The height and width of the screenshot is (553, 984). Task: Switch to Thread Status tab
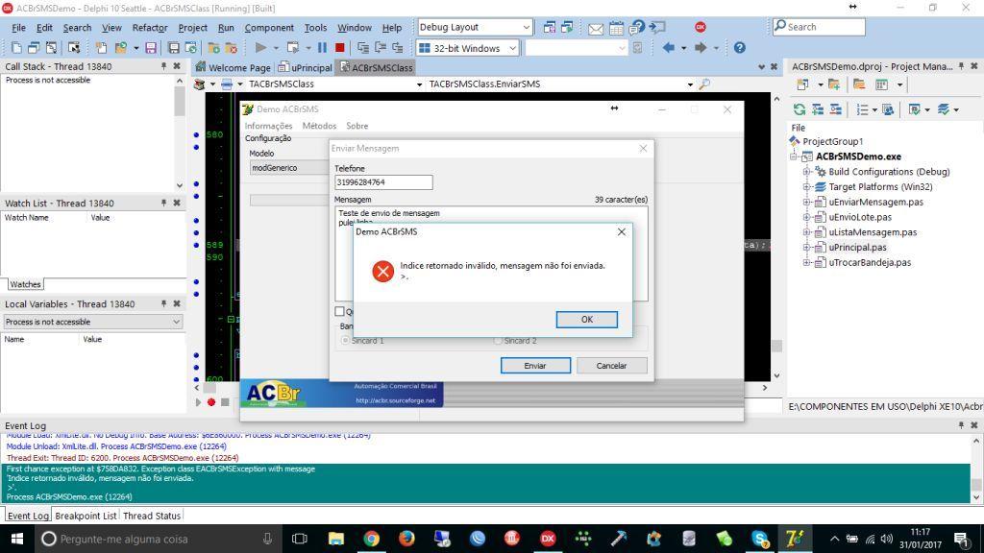[x=152, y=516]
